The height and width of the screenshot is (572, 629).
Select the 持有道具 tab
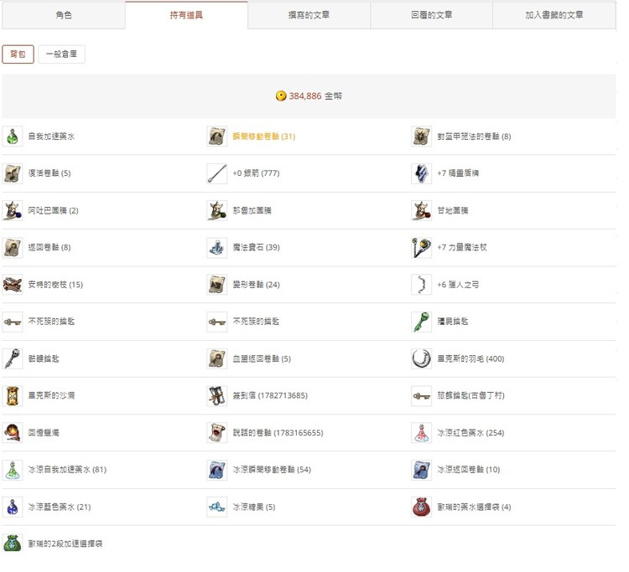pyautogui.click(x=186, y=15)
